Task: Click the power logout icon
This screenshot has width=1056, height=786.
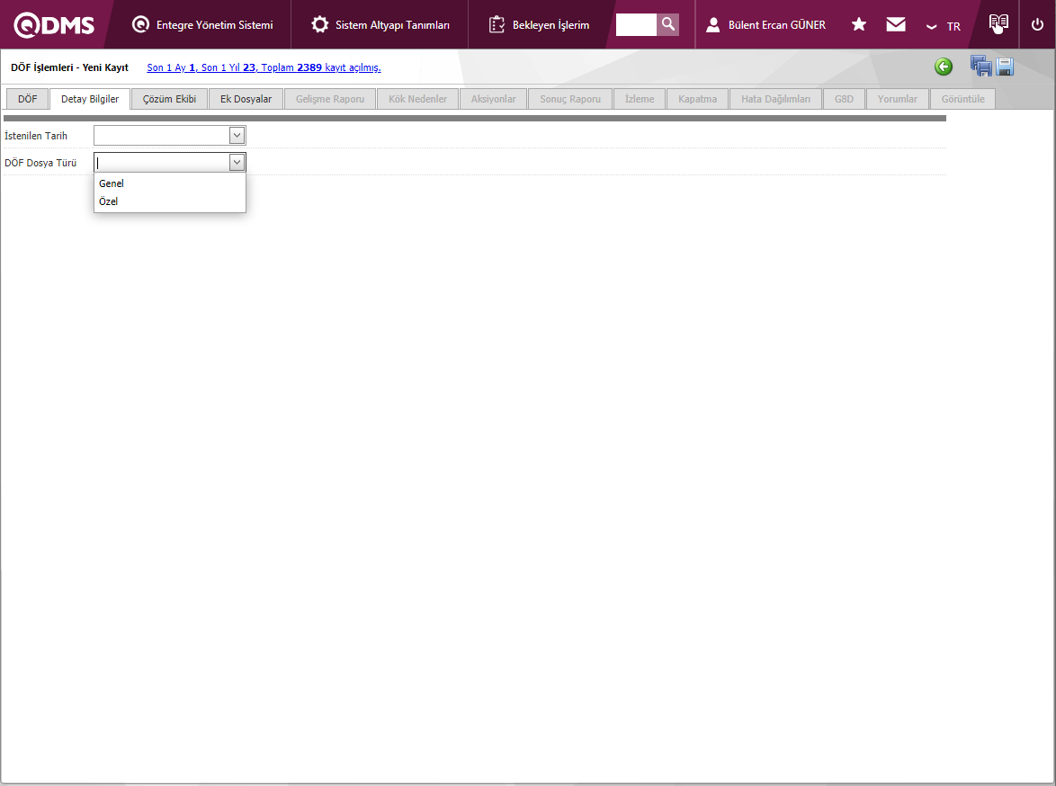Action: coord(1037,24)
